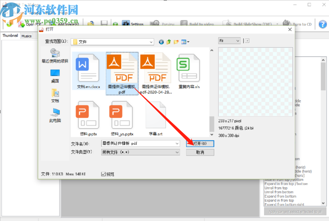Select the 字幕.srt file

[156, 118]
